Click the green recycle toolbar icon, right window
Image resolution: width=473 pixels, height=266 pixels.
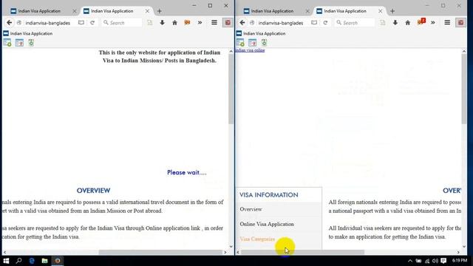click(264, 43)
